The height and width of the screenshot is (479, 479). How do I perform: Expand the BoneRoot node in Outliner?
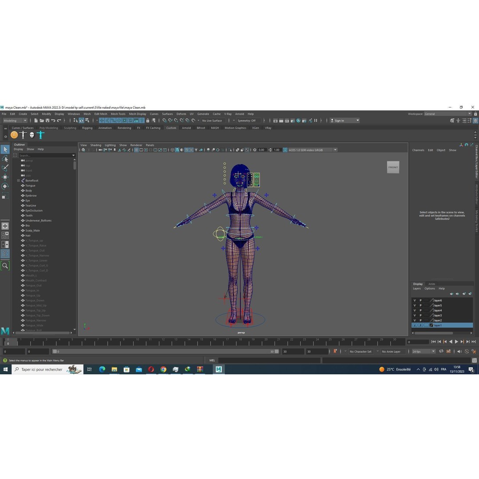(18, 181)
